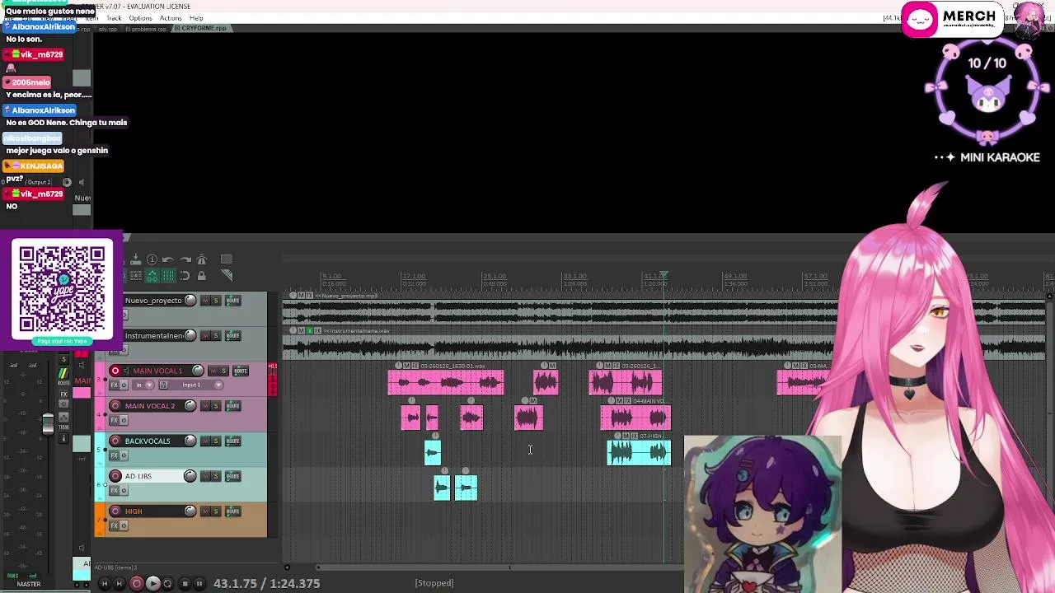Viewport: 1055px width, 593px height.
Task: Toggle the metronome icon
Action: pos(202,259)
